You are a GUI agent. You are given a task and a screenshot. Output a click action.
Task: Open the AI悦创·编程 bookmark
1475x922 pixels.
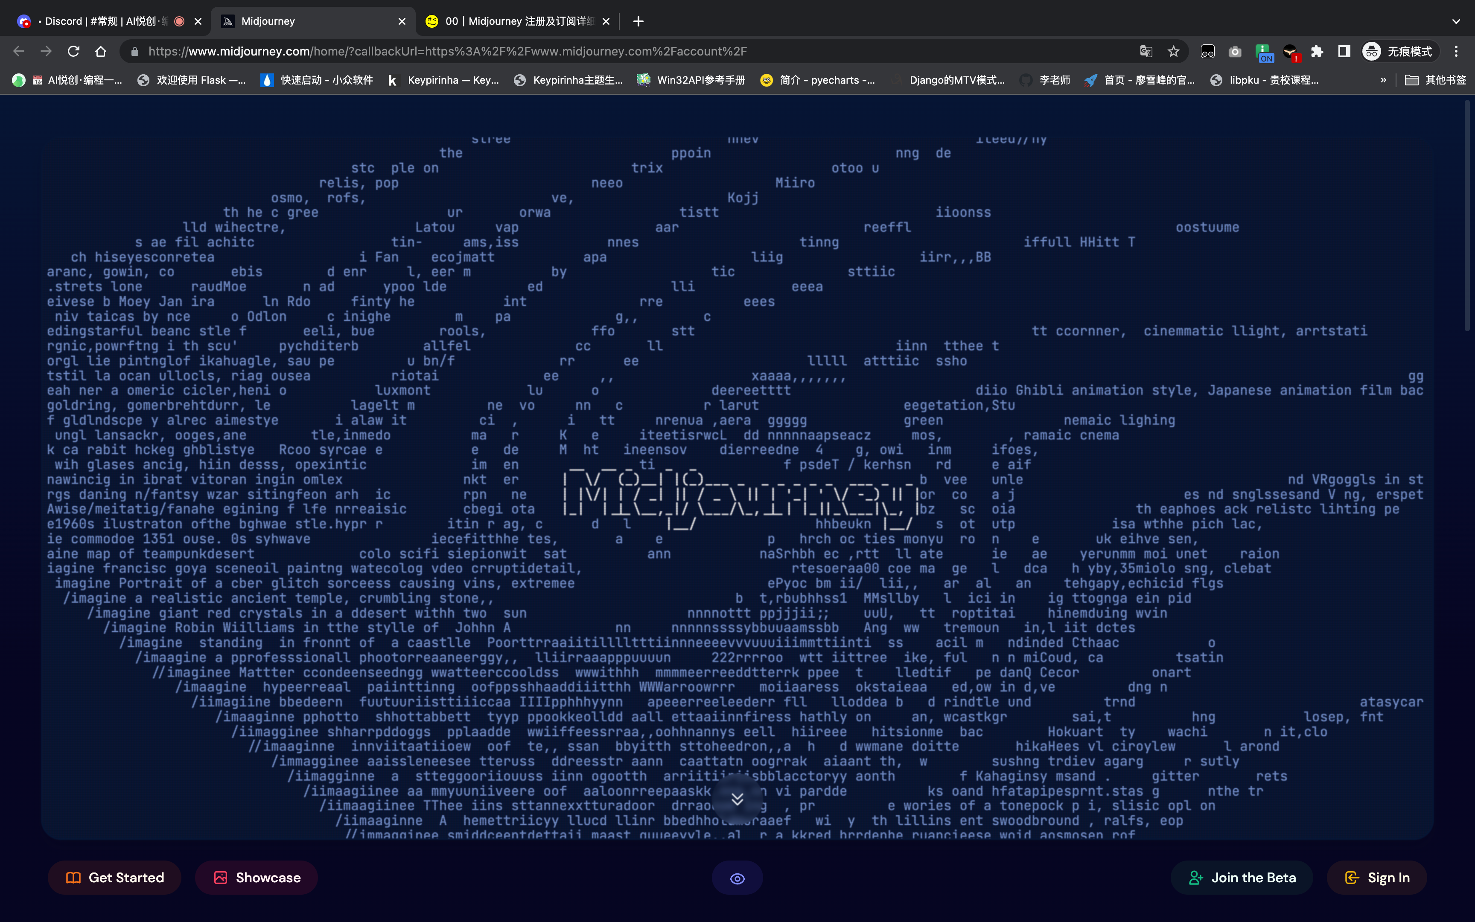pyautogui.click(x=77, y=80)
